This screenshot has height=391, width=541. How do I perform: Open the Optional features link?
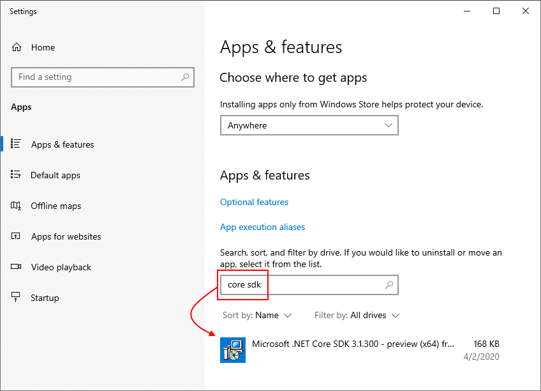pos(254,202)
